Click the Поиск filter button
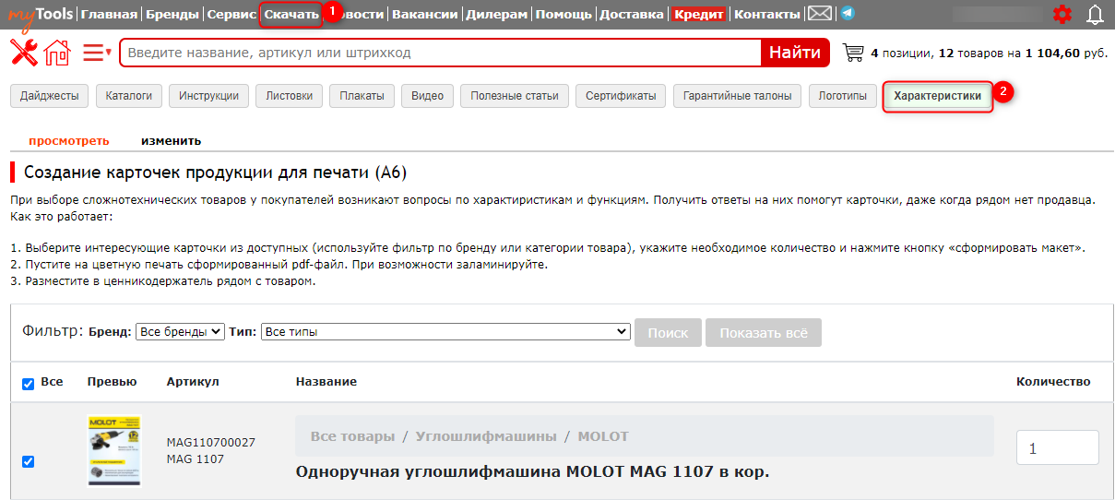Viewport: 1115px width, 500px height. (668, 332)
